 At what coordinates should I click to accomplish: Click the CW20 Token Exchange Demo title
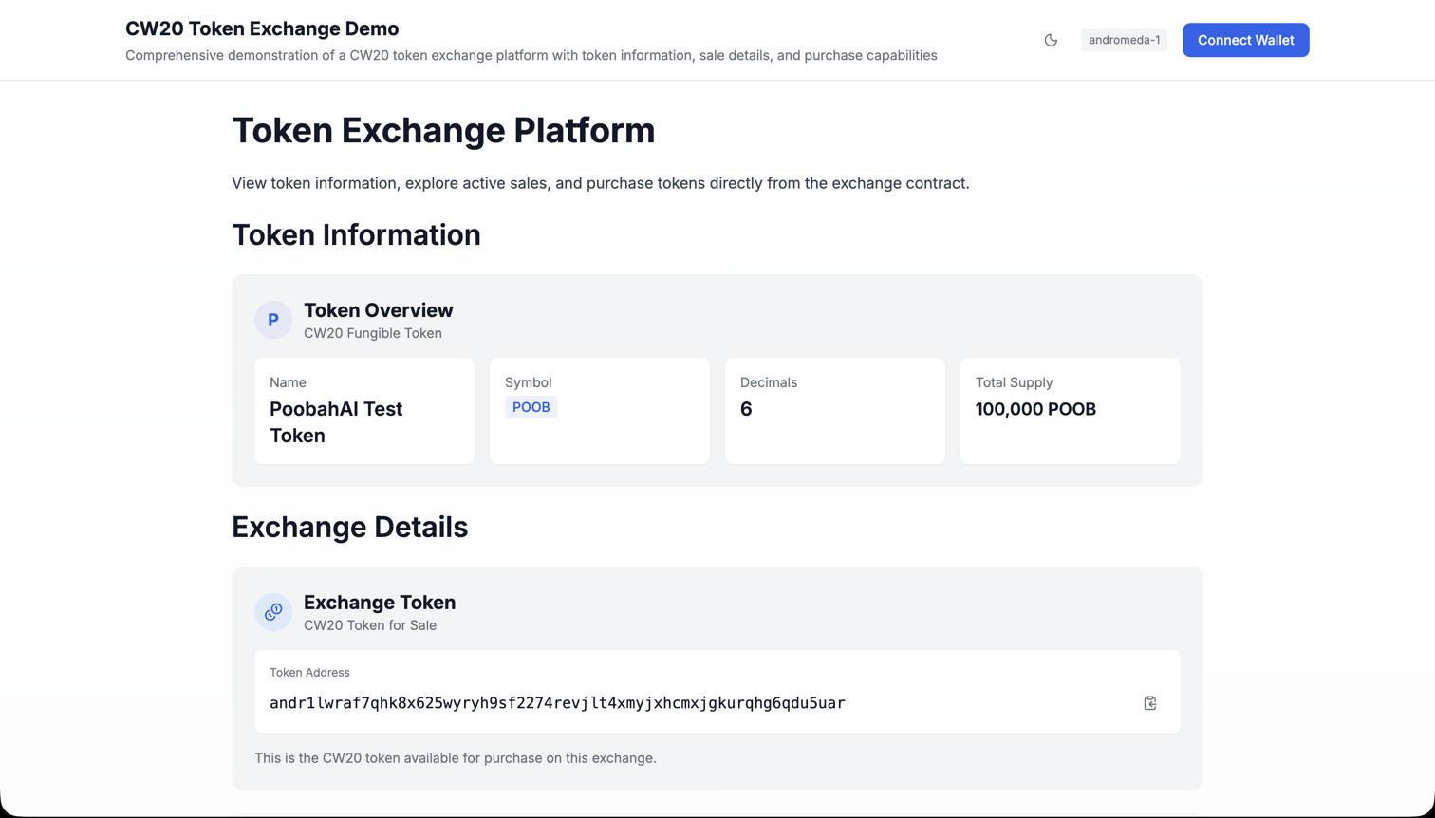pos(262,28)
